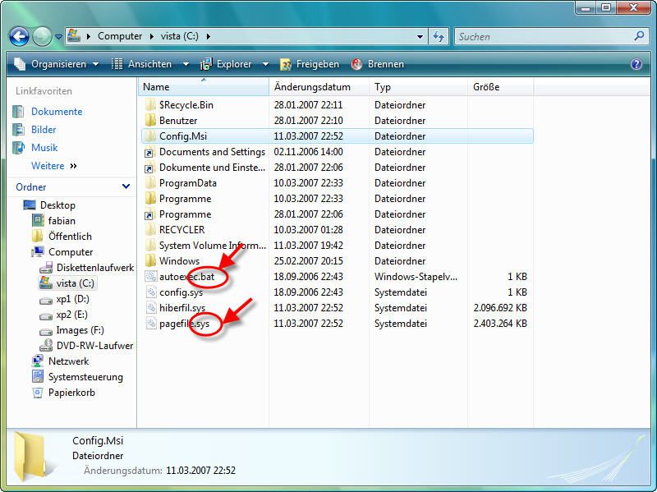Click the Forward navigation arrow
This screenshot has width=657, height=492.
pyautogui.click(x=42, y=36)
